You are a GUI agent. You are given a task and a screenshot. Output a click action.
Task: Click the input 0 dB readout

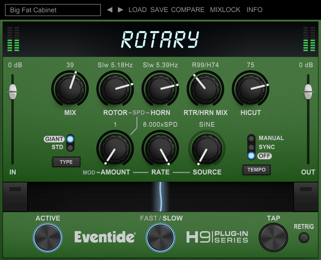point(15,65)
